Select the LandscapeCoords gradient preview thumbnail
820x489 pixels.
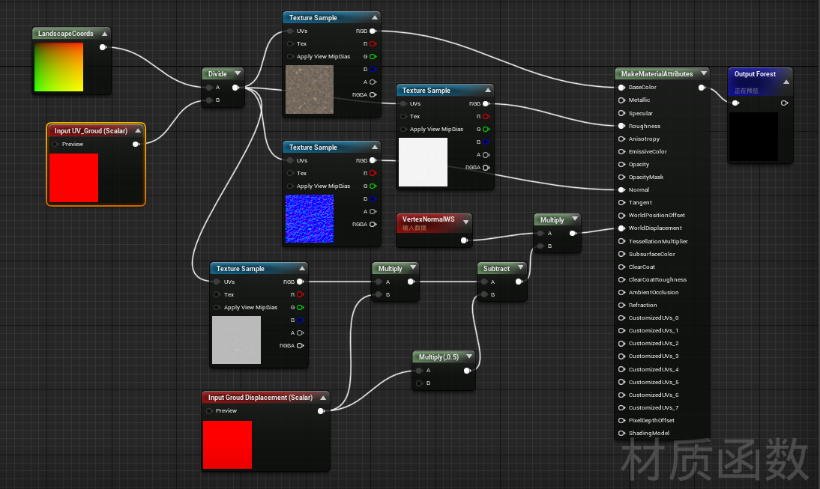tap(58, 67)
